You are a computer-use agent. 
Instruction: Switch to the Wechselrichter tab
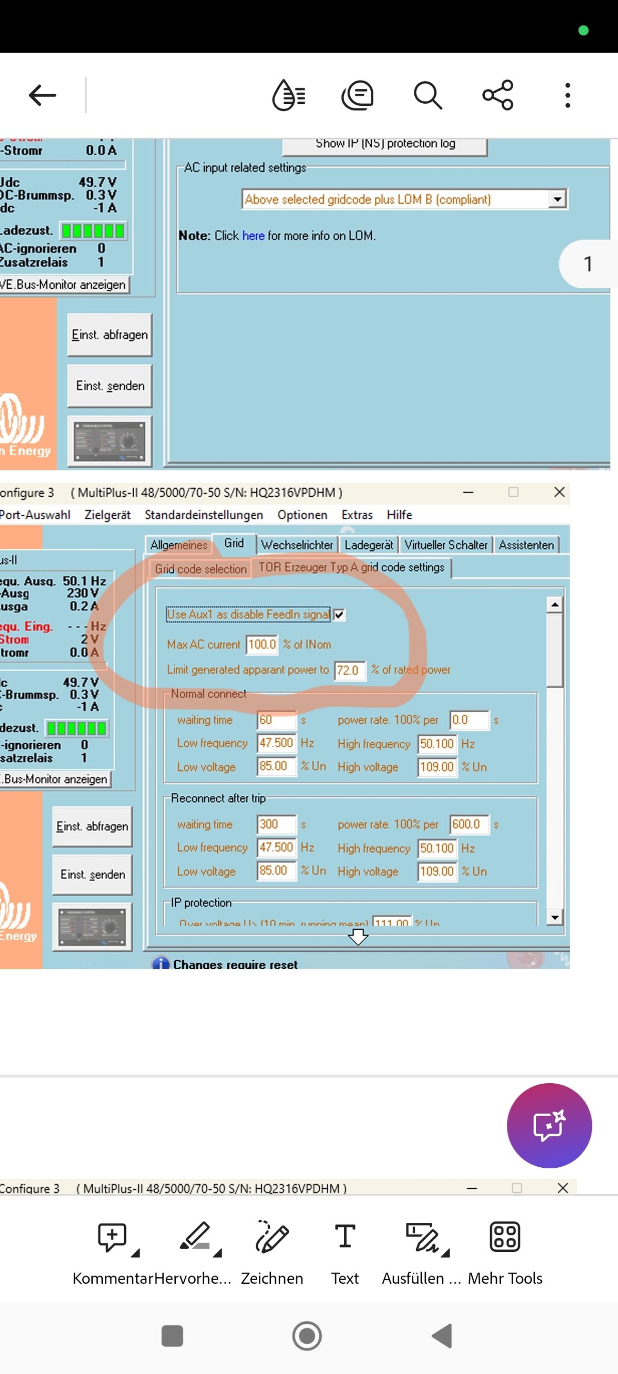[x=297, y=545]
